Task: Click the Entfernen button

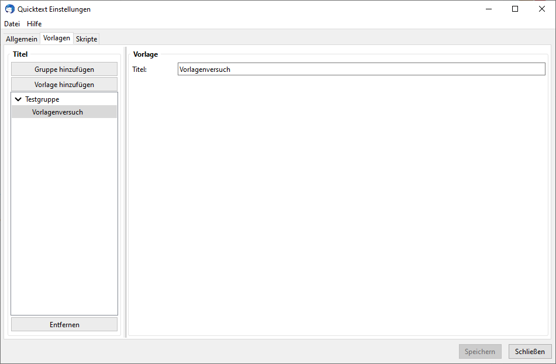Action: (x=64, y=324)
